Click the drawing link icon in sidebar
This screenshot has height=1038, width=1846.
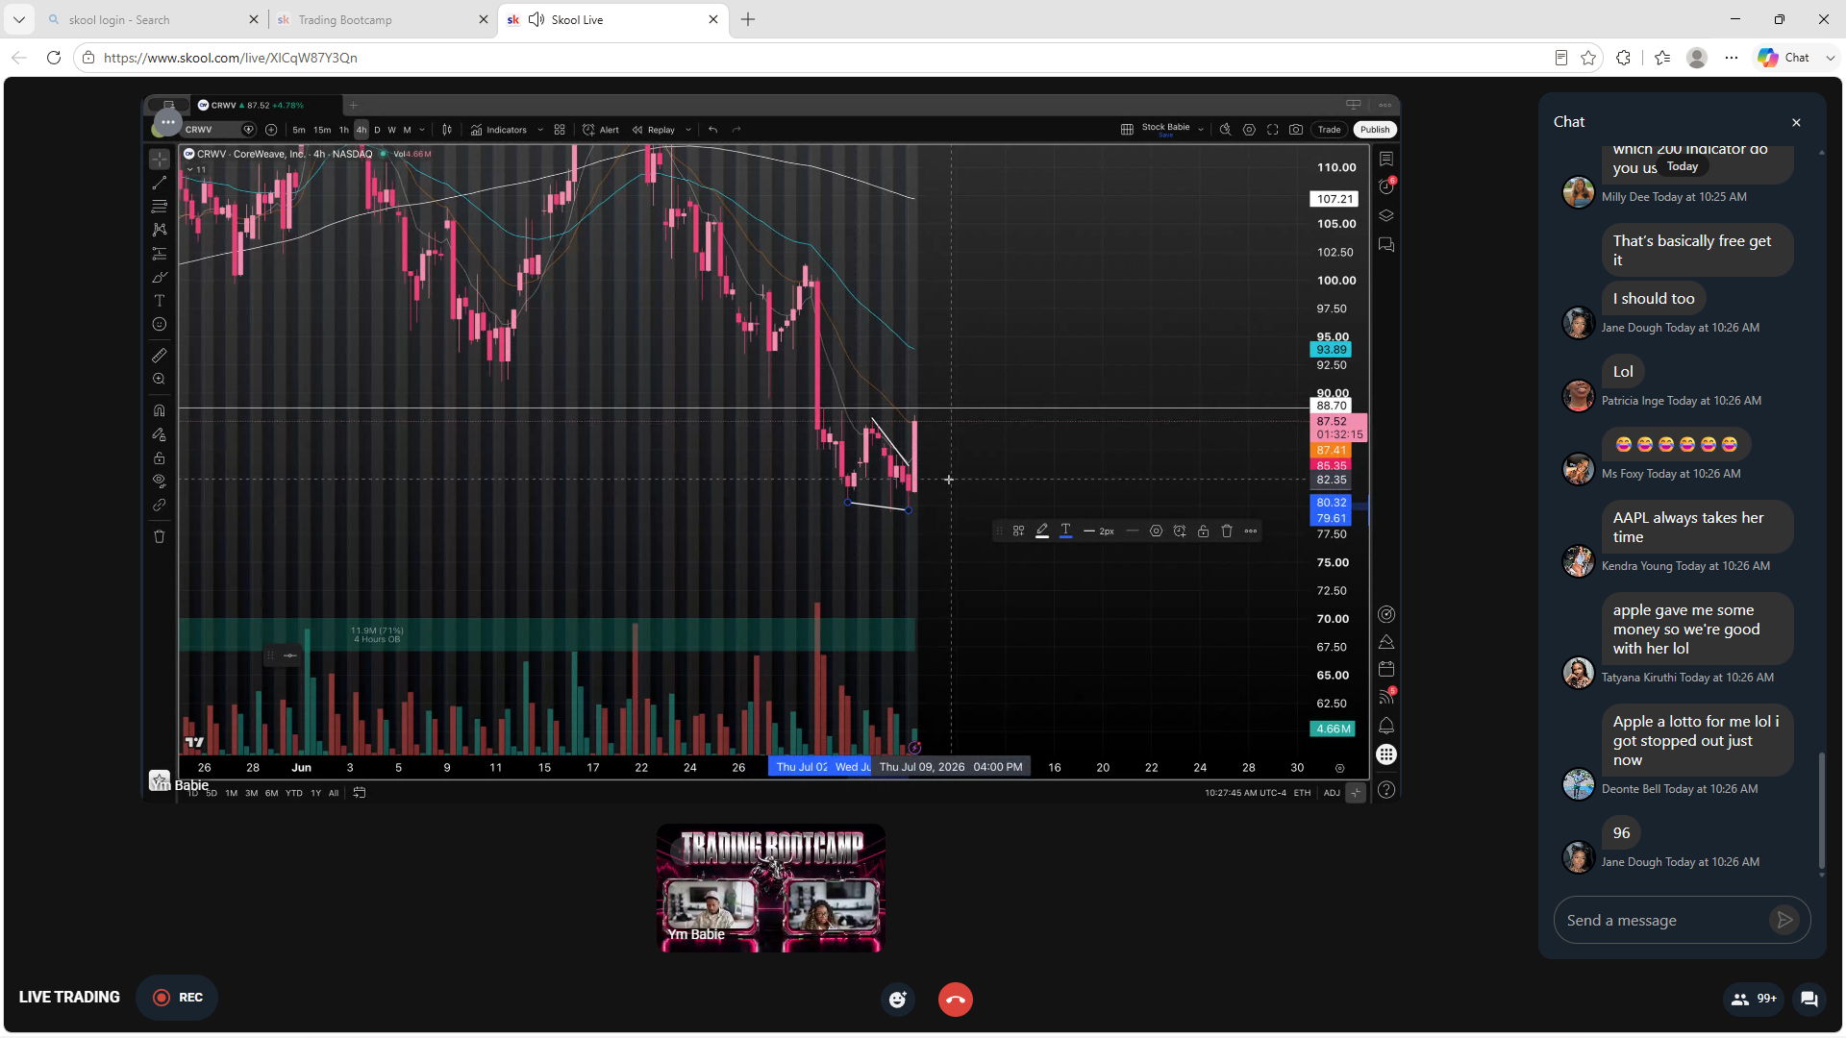160,506
